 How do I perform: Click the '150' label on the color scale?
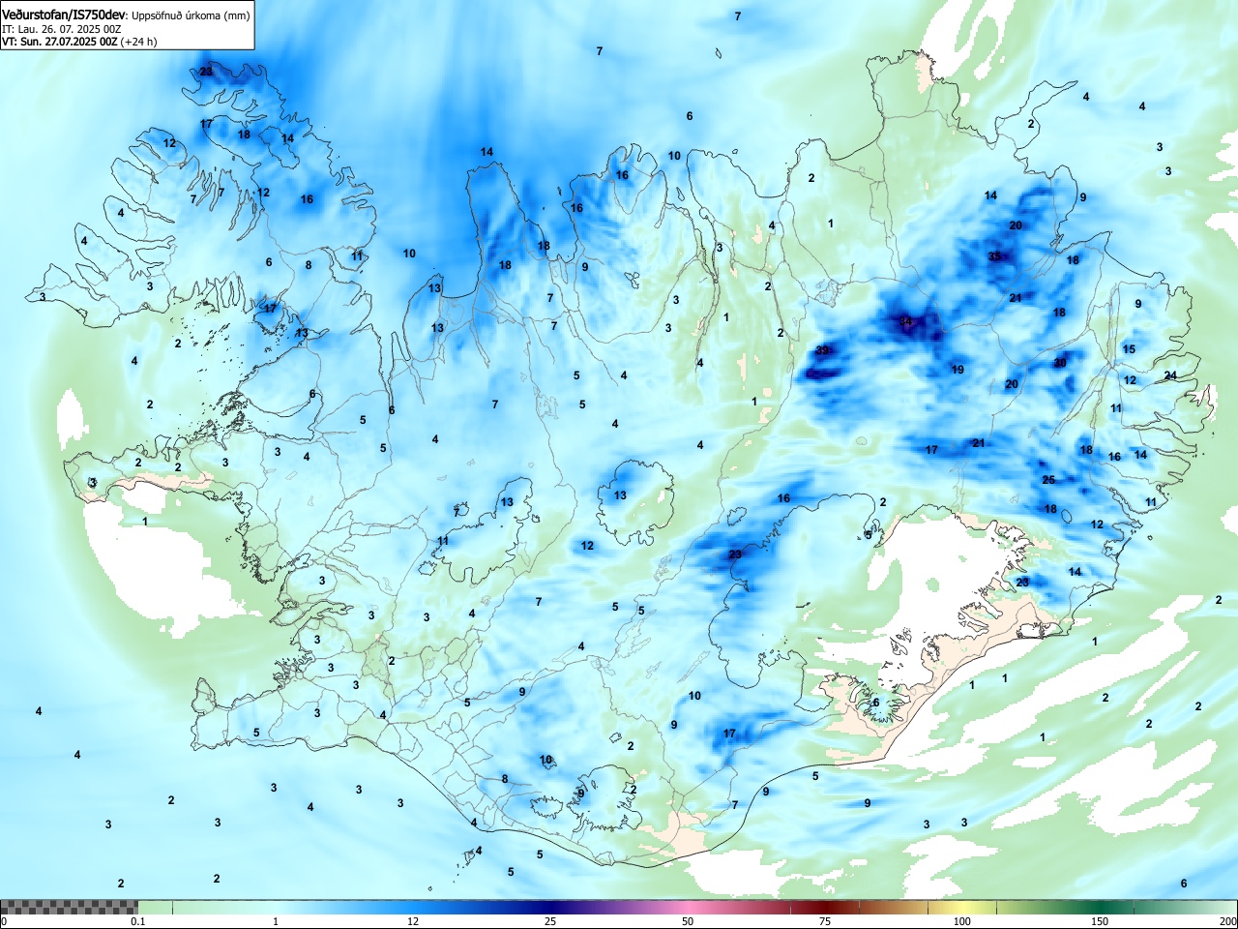pos(1100,921)
